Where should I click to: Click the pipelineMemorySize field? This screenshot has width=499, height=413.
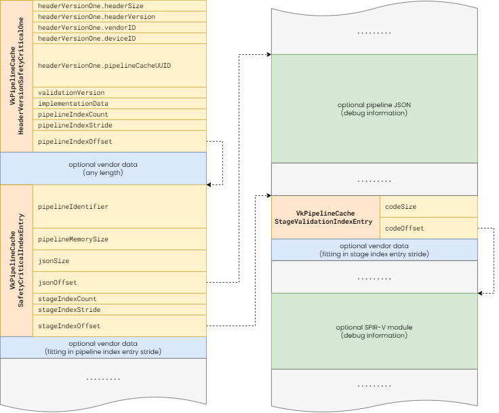[x=119, y=239]
